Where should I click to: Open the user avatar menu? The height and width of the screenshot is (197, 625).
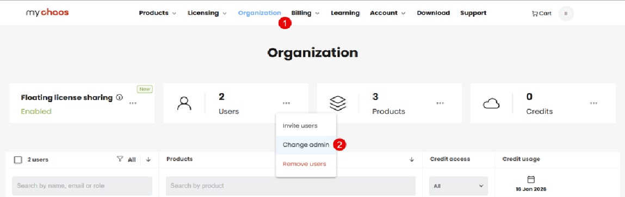pos(566,13)
